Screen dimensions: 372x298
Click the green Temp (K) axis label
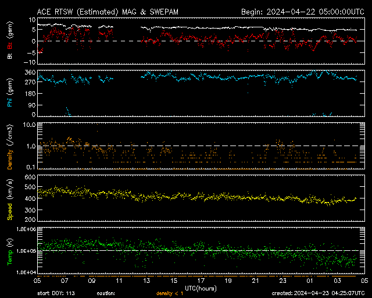coord(9,251)
